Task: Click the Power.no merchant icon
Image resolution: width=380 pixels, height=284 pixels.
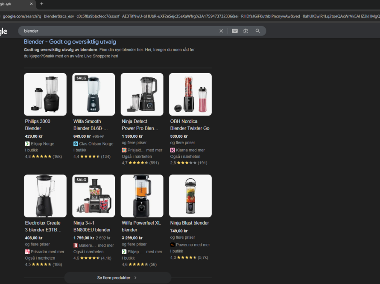Action: [x=172, y=245]
